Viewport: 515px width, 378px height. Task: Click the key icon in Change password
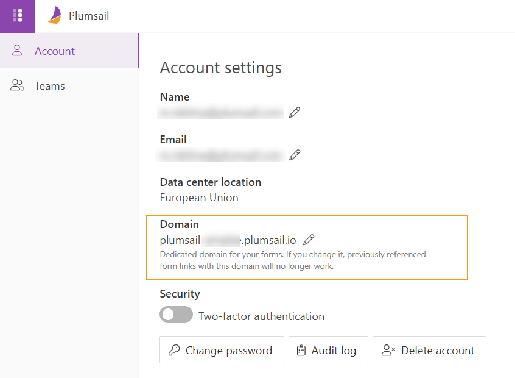click(174, 351)
